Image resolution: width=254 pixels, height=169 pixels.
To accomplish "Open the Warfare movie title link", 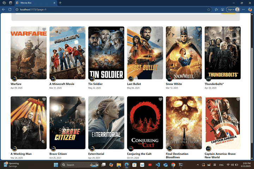I will [16, 84].
